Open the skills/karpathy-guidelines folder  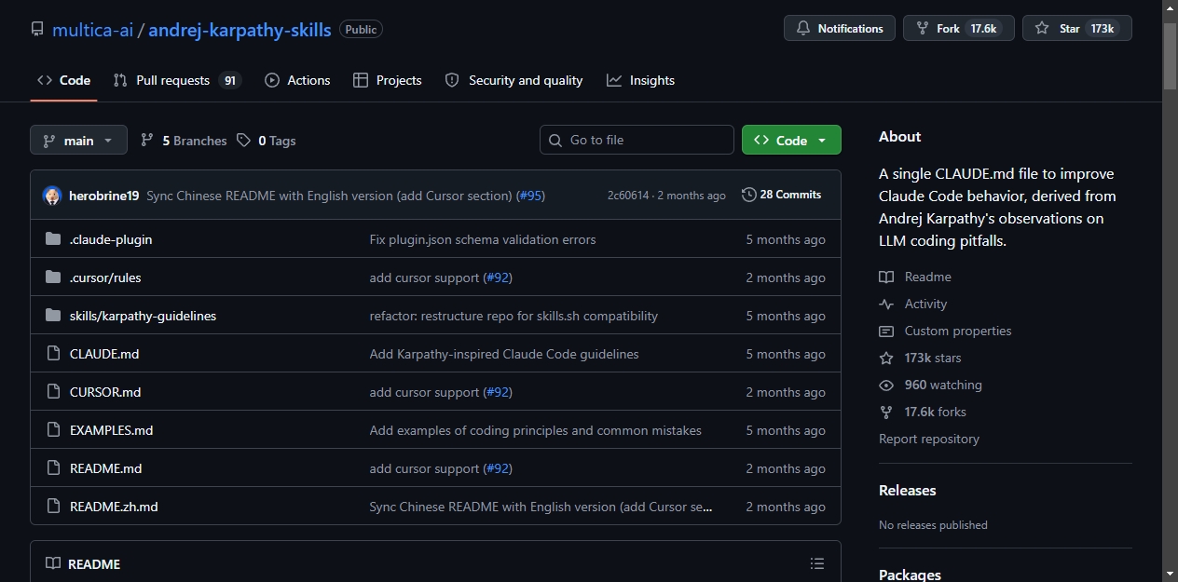coord(143,316)
